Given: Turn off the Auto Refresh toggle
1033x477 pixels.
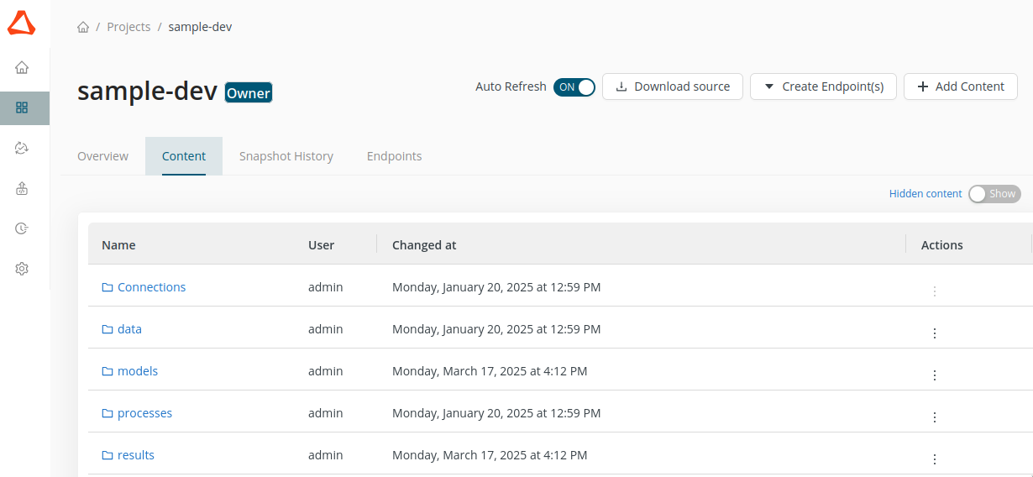Looking at the screenshot, I should click(574, 86).
